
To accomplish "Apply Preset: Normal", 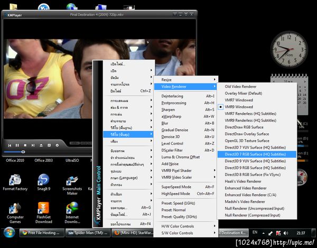I will coord(185,210).
